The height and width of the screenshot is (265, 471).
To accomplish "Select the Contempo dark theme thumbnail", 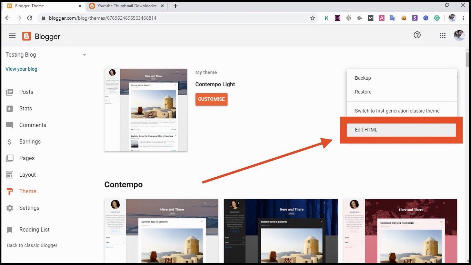I will pos(281,231).
